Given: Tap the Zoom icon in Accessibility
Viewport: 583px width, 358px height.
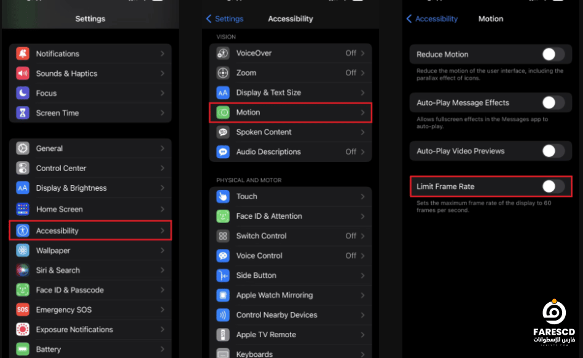Looking at the screenshot, I should click(223, 73).
